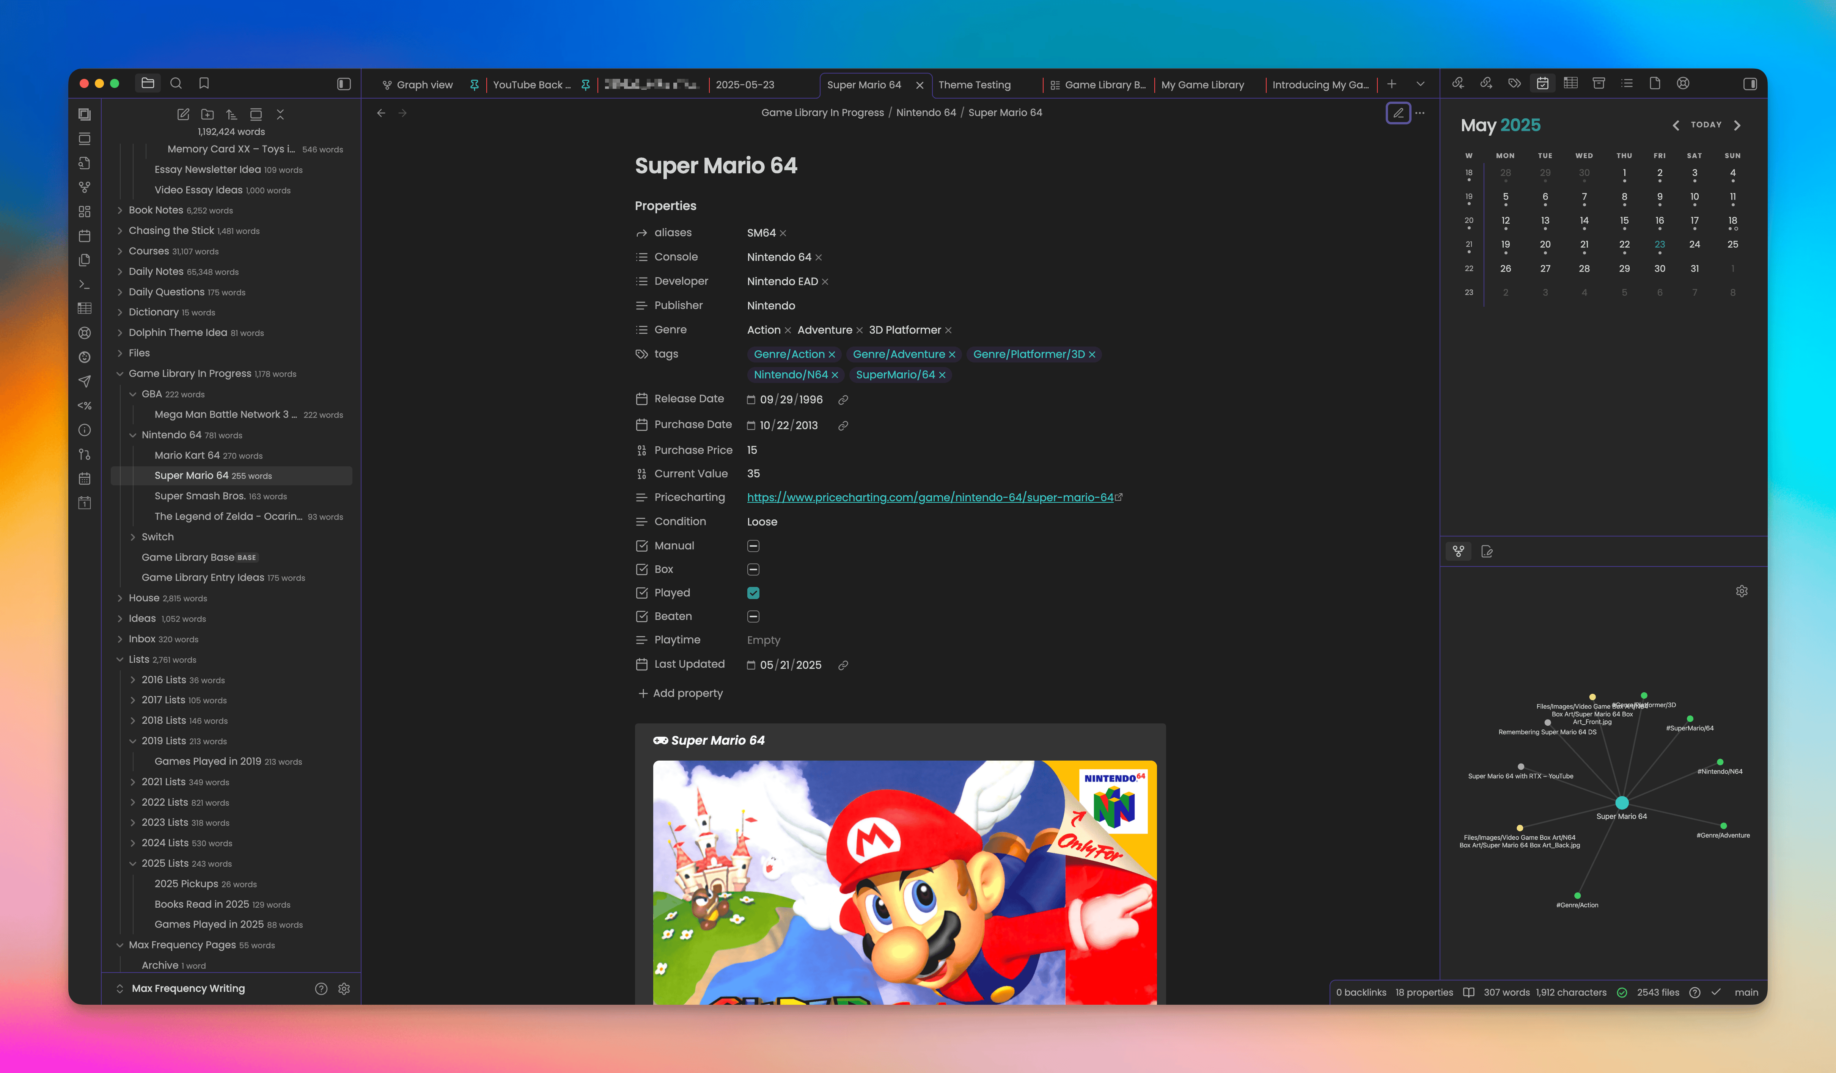
Task: Toggle the Played checkbox
Action: [753, 593]
